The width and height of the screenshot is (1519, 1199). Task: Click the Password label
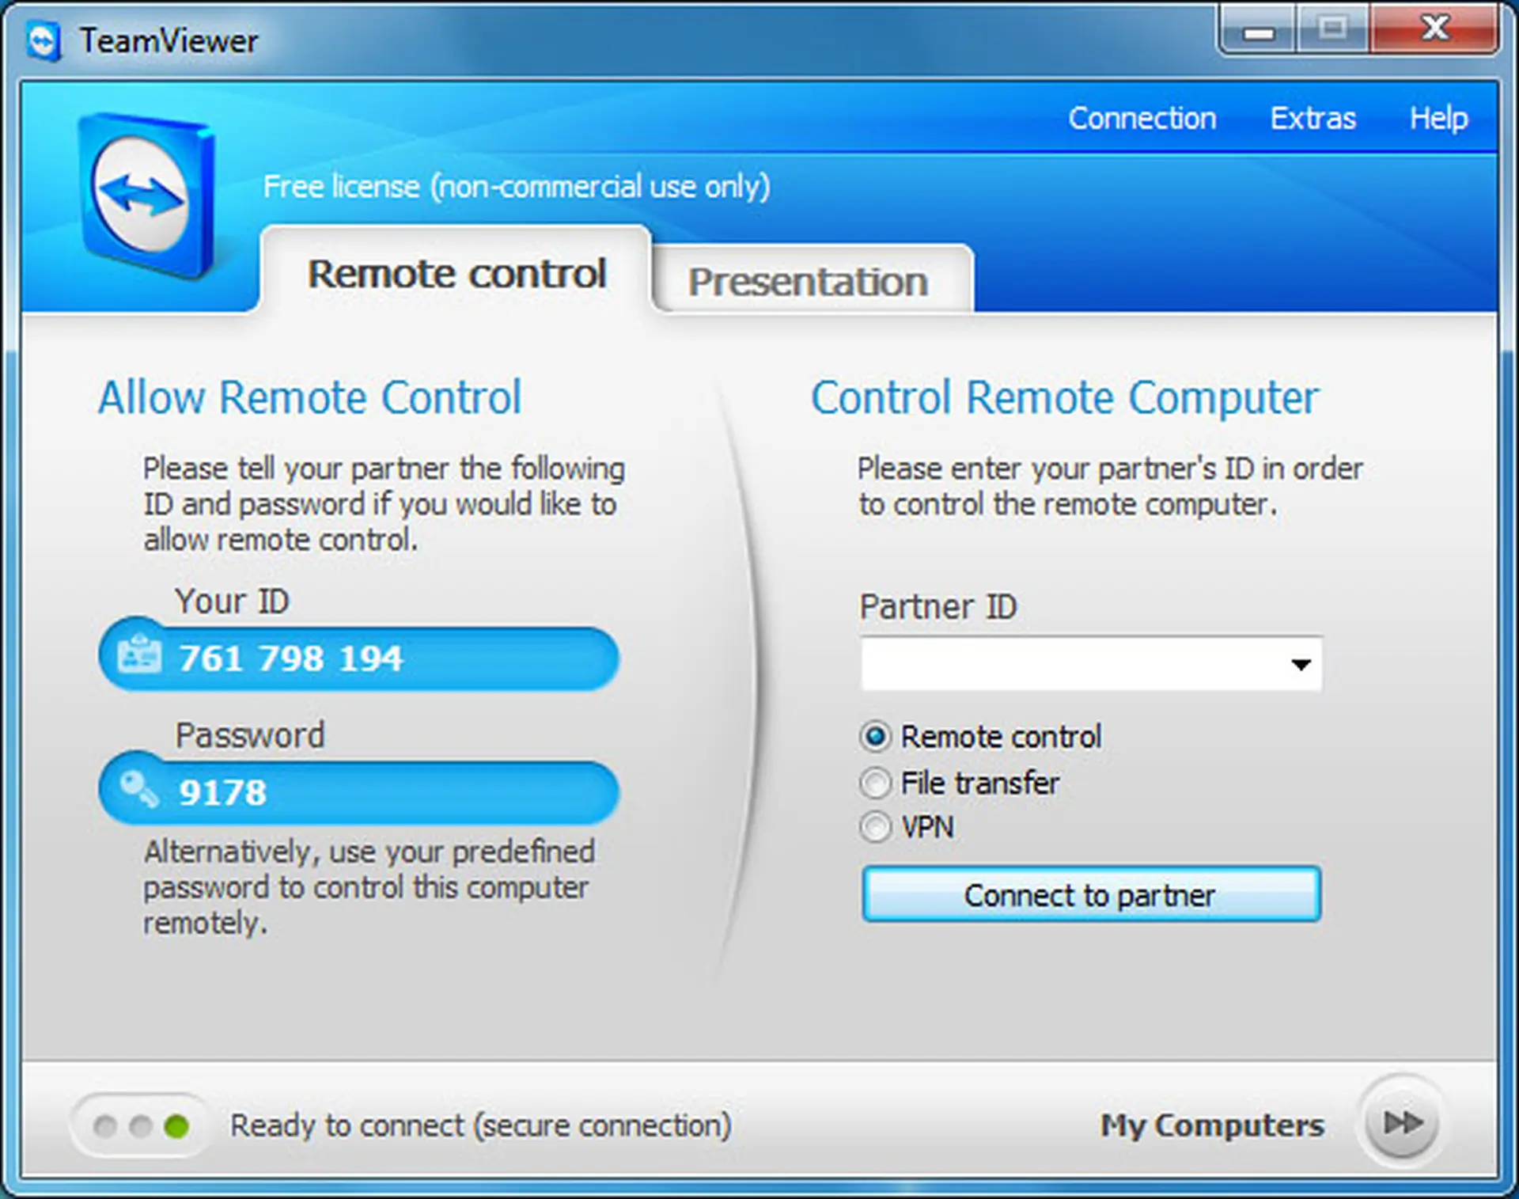pyautogui.click(x=250, y=735)
